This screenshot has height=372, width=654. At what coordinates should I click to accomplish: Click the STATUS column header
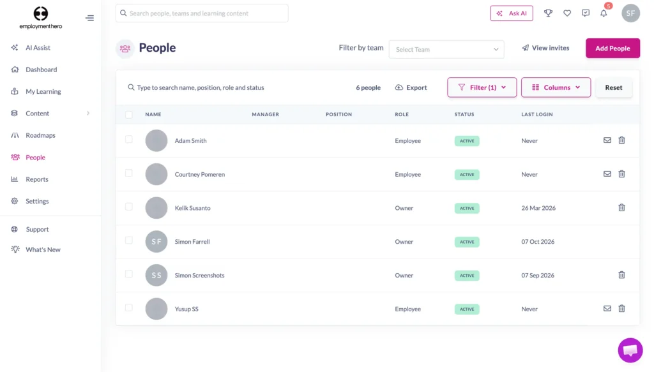464,114
